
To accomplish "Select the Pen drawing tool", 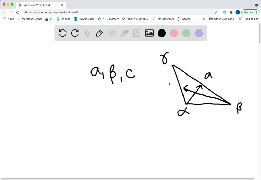I will tap(99, 33).
